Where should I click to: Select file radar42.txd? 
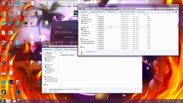click(x=123, y=27)
